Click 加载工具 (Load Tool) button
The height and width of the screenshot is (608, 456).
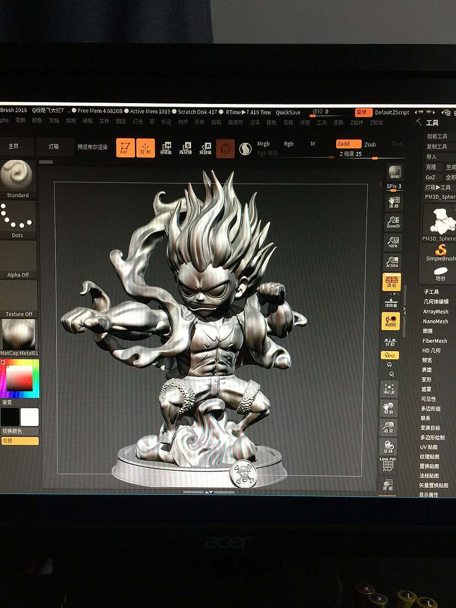tap(437, 136)
